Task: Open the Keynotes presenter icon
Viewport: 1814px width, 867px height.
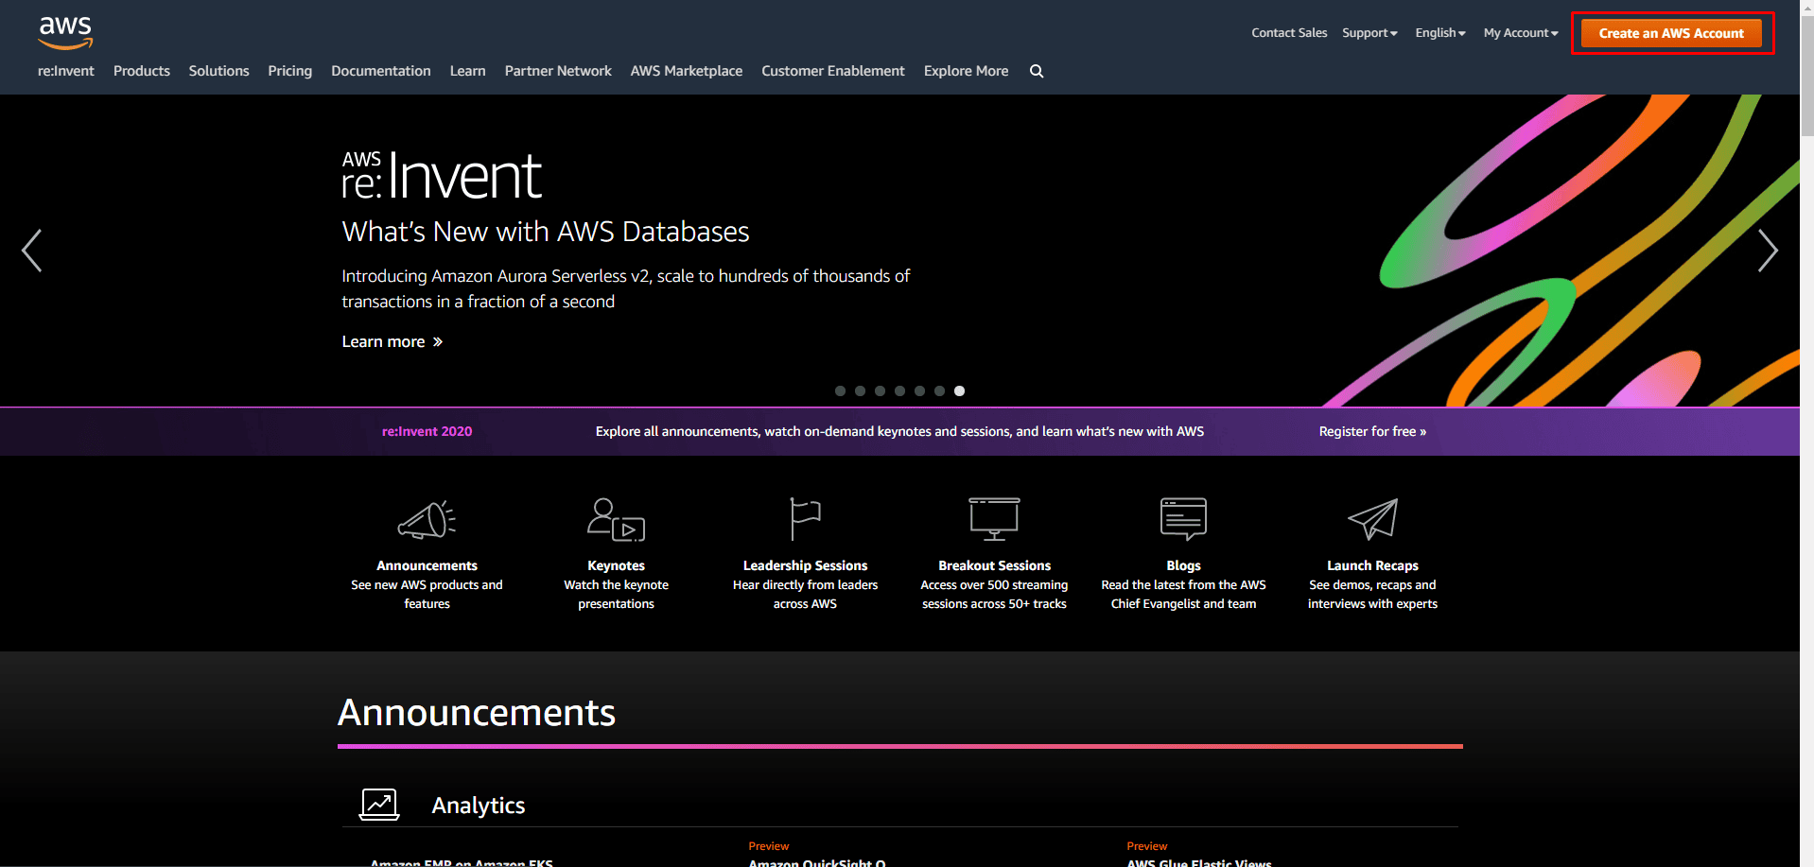Action: (616, 519)
